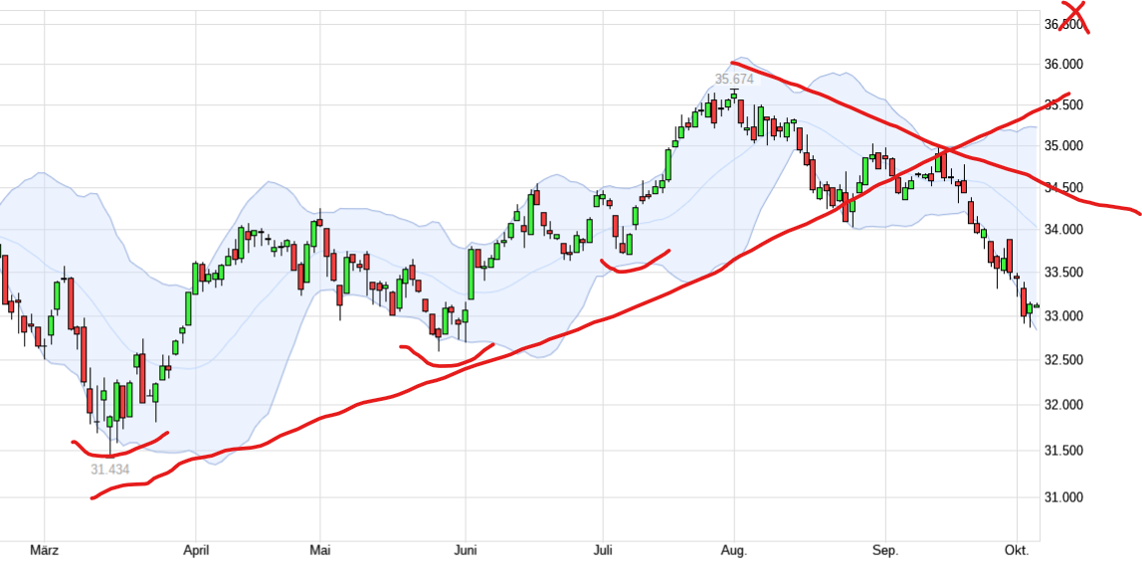Image resolution: width=1142 pixels, height=572 pixels.
Task: Click the 34.000 price level label
Action: click(x=1064, y=230)
